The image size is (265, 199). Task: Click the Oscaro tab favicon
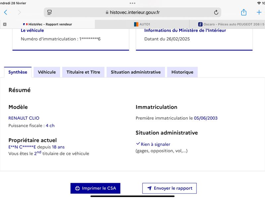click(200, 24)
